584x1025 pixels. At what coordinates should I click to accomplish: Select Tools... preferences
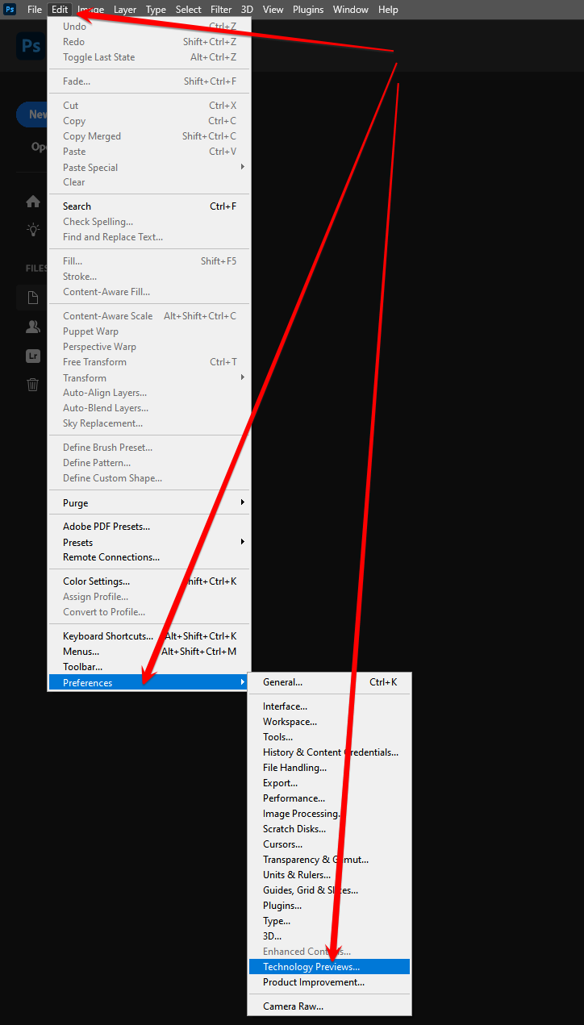329,737
